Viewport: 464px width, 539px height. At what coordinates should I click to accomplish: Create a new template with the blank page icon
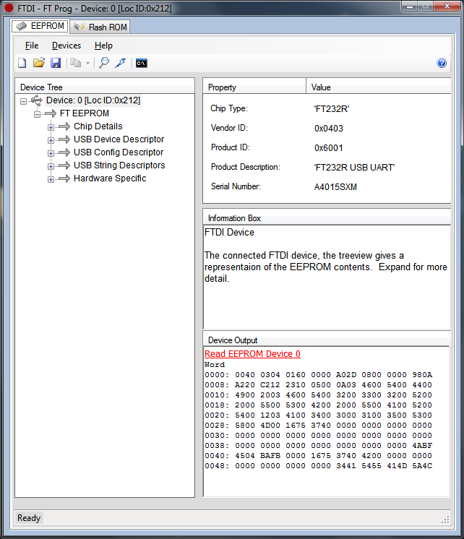tap(22, 63)
